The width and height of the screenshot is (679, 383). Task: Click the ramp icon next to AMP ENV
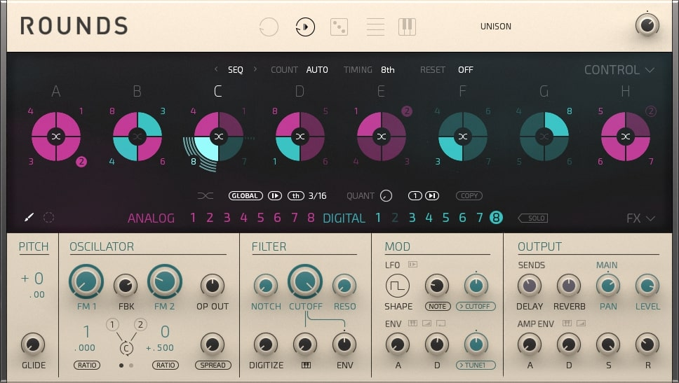[581, 323]
